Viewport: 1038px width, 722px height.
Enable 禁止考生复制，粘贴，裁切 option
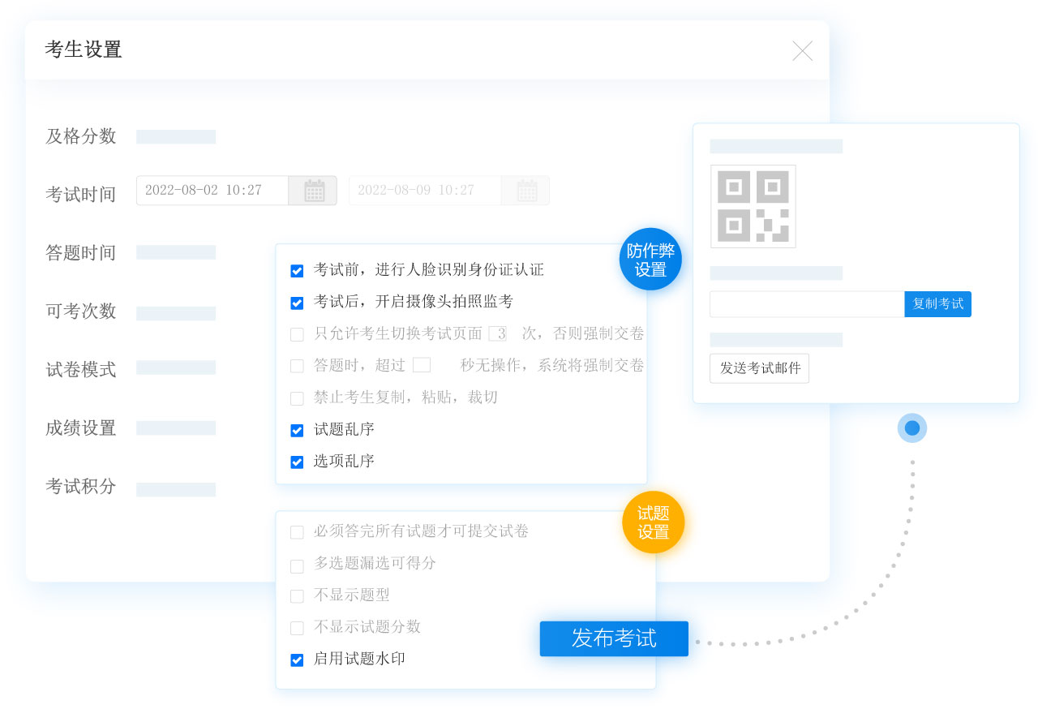pyautogui.click(x=297, y=398)
